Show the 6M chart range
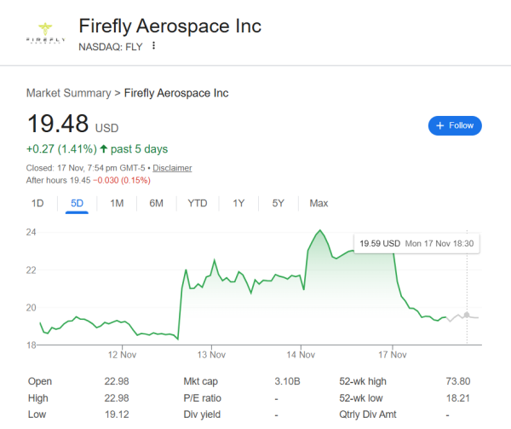Image resolution: width=511 pixels, height=429 pixels. click(x=156, y=203)
